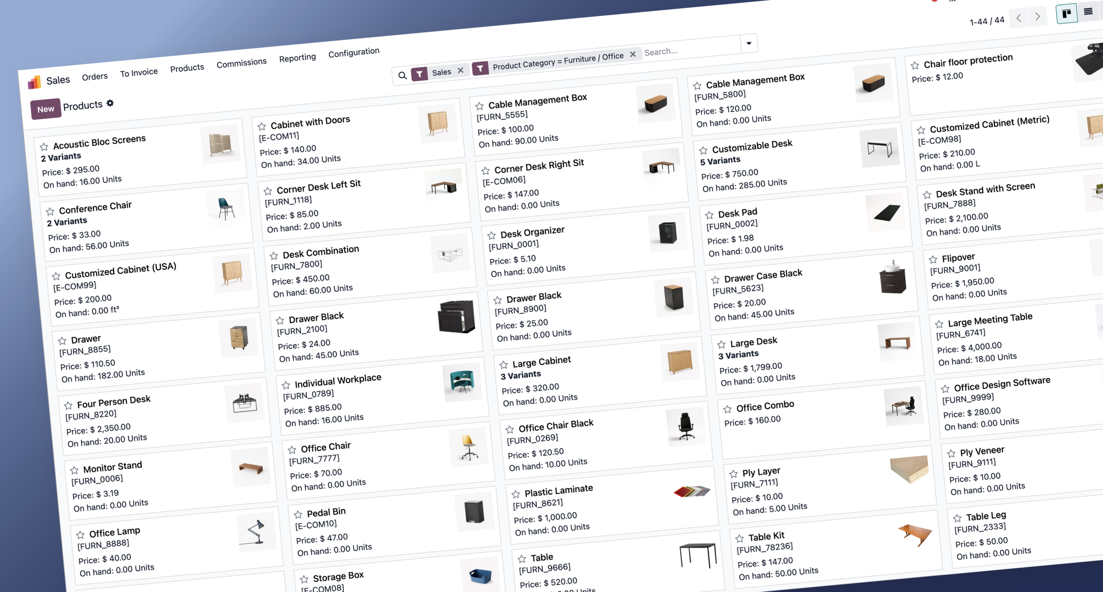1103x592 pixels.
Task: Click the 1-44 / 44 pager counter
Action: point(987,21)
